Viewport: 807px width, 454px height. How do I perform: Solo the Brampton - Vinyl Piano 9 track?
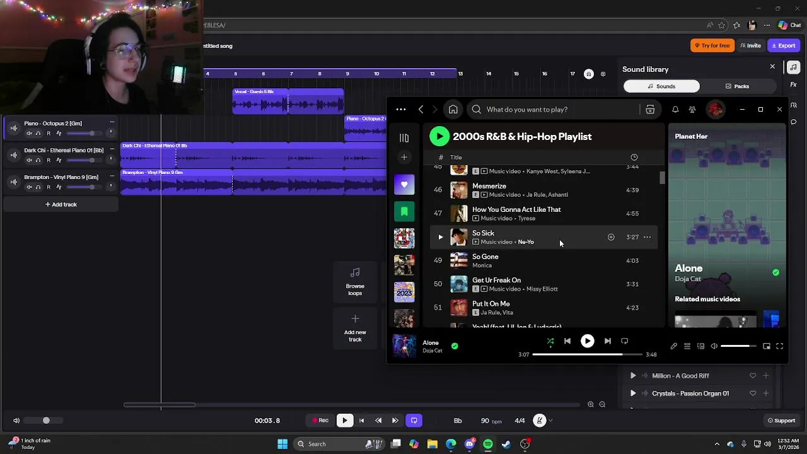coord(38,187)
